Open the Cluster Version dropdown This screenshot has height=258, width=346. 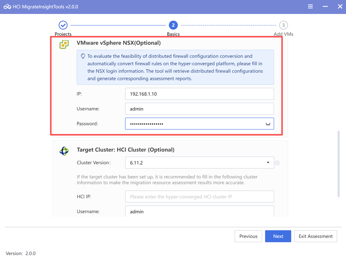(200, 163)
